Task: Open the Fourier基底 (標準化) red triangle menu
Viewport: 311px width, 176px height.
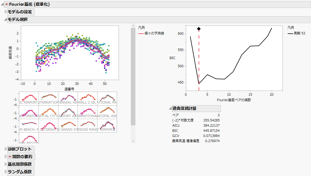Action: tap(7, 4)
